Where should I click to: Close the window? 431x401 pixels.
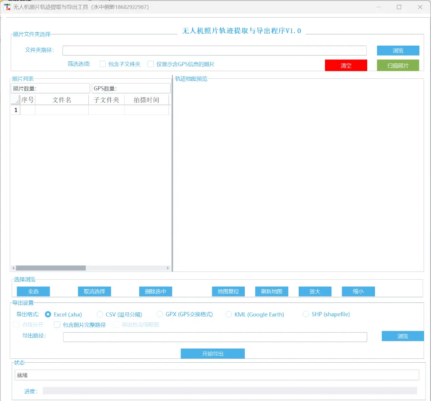(420, 7)
